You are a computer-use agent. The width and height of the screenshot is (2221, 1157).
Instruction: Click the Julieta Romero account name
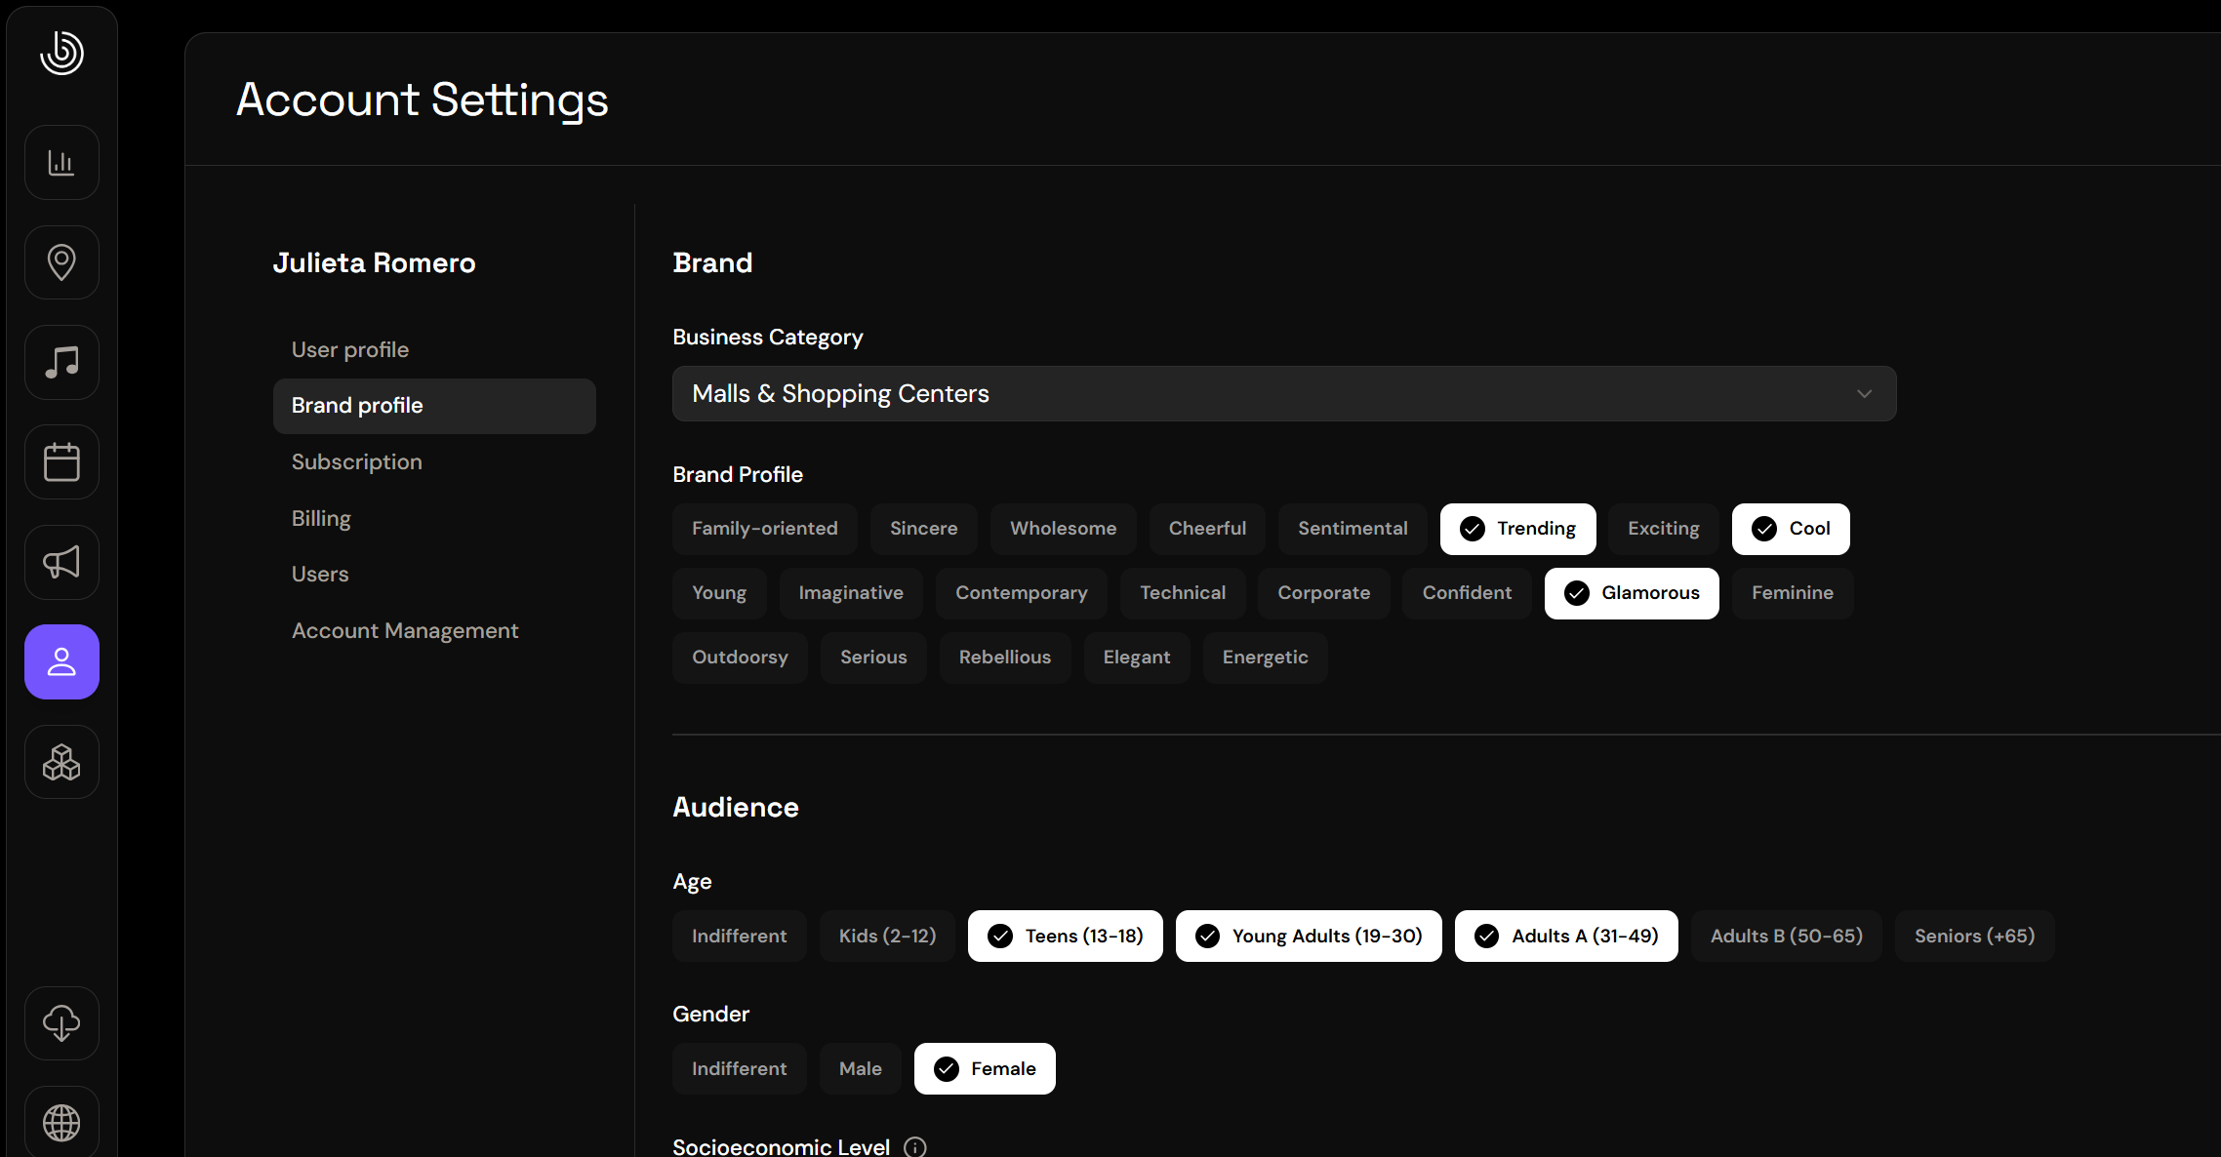point(375,263)
